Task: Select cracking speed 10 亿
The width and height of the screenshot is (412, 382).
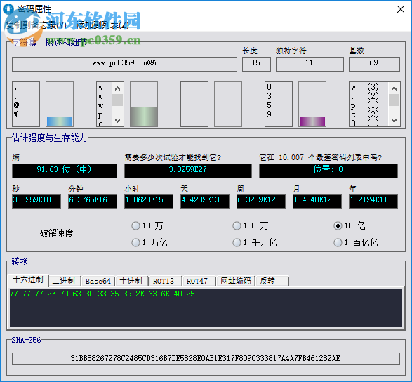Action: (x=350, y=225)
